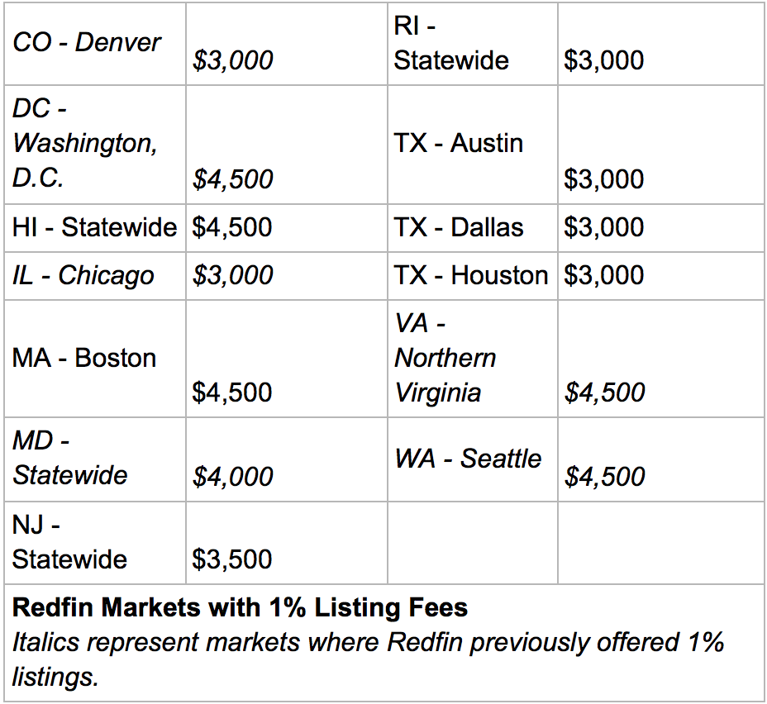The height and width of the screenshot is (704, 767).
Task: Select the RI - Statewide cell
Action: (451, 43)
